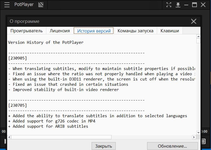Click the О программе dialog title

click(25, 21)
